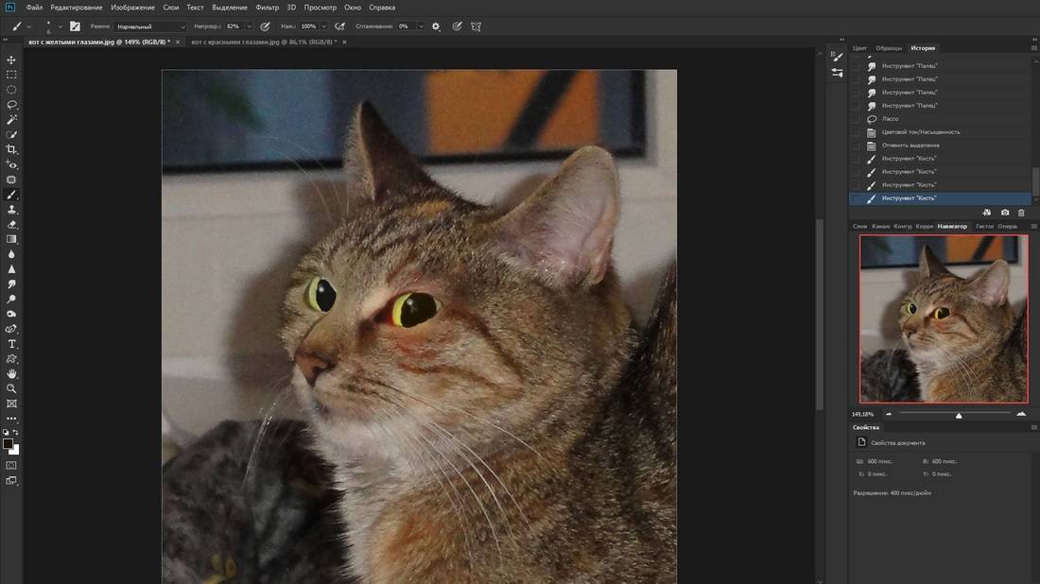Open the Режим blend mode dropdown
The height and width of the screenshot is (584, 1040).
[x=149, y=26]
